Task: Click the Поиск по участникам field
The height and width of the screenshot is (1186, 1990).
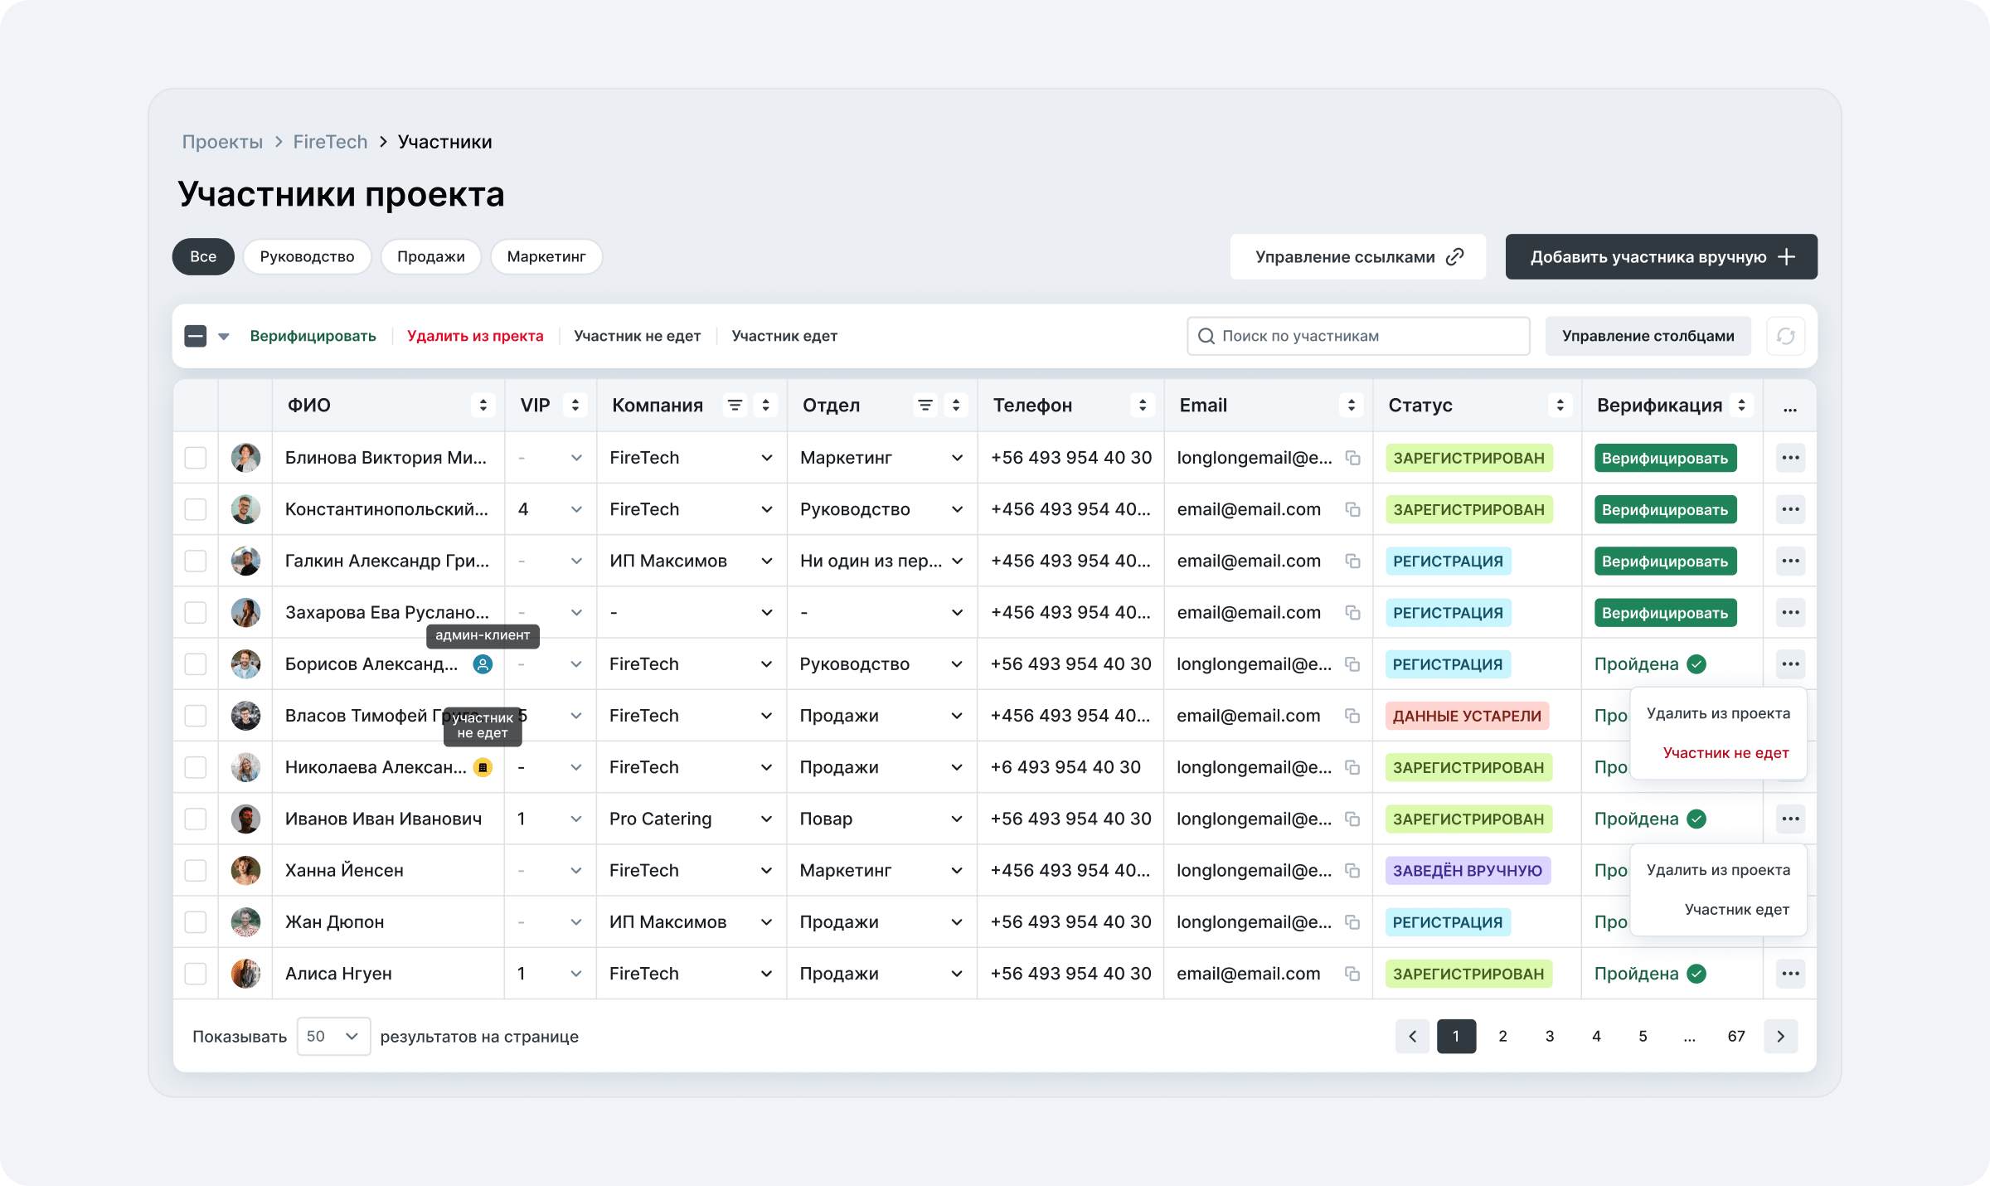Action: (1358, 336)
